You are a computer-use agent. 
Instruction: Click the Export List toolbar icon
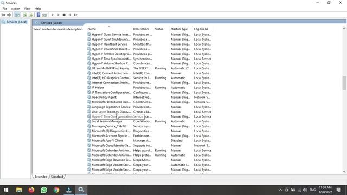(31, 15)
